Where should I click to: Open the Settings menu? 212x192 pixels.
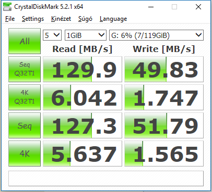click(33, 19)
